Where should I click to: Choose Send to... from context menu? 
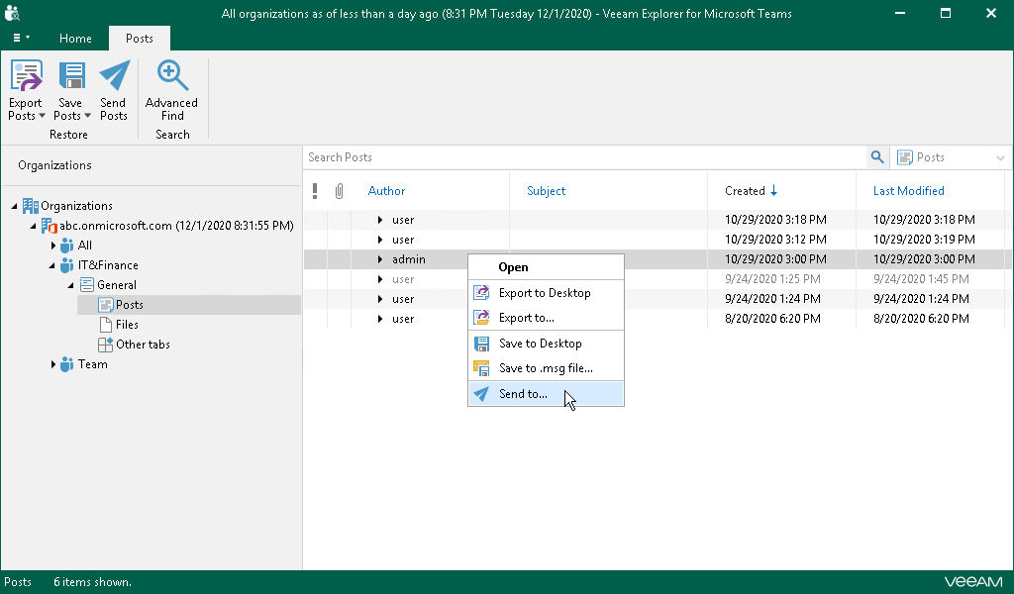tap(523, 394)
